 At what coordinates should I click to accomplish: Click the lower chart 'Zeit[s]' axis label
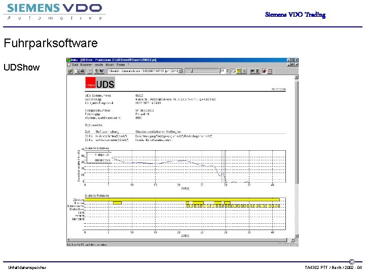tap(185, 236)
